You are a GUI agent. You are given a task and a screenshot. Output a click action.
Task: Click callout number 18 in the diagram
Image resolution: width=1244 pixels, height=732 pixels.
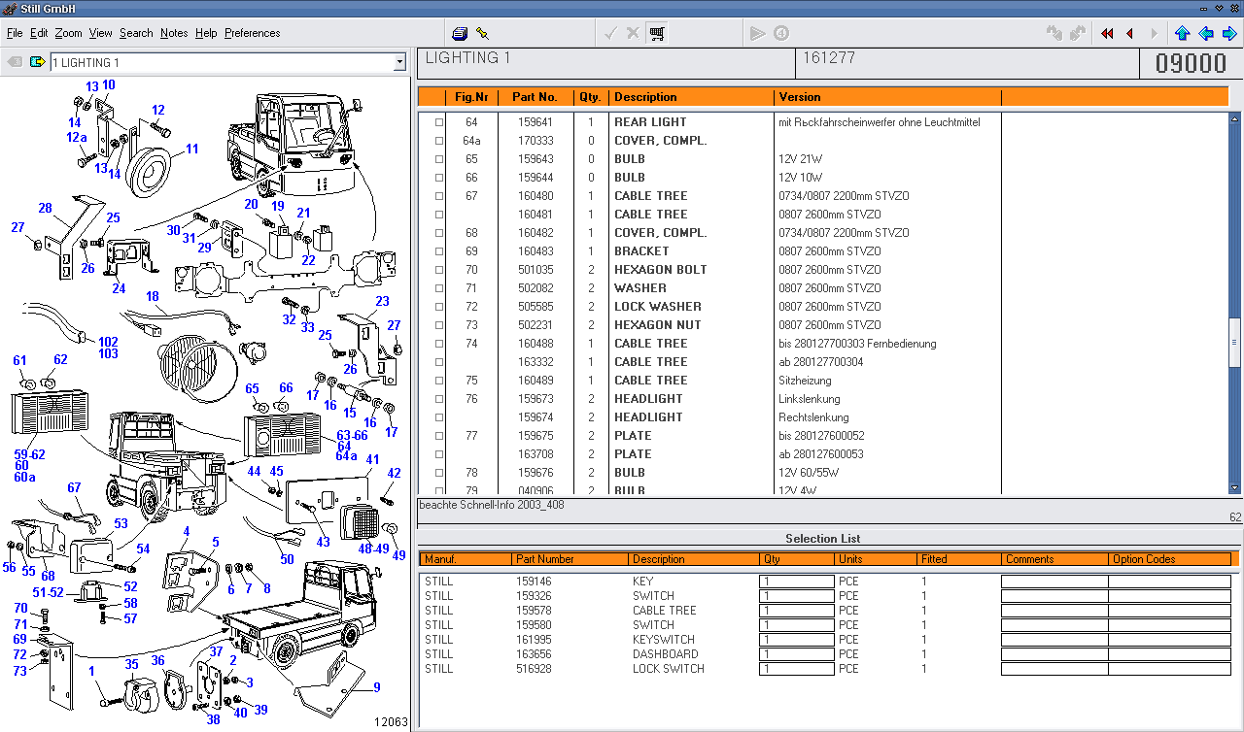point(153,296)
